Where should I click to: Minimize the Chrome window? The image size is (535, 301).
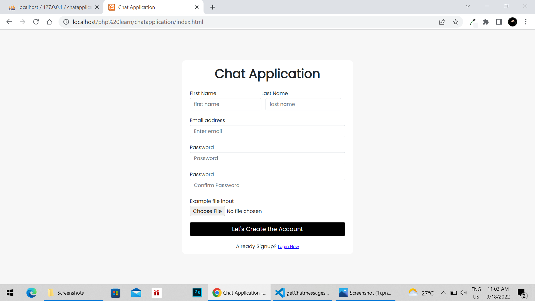(487, 6)
